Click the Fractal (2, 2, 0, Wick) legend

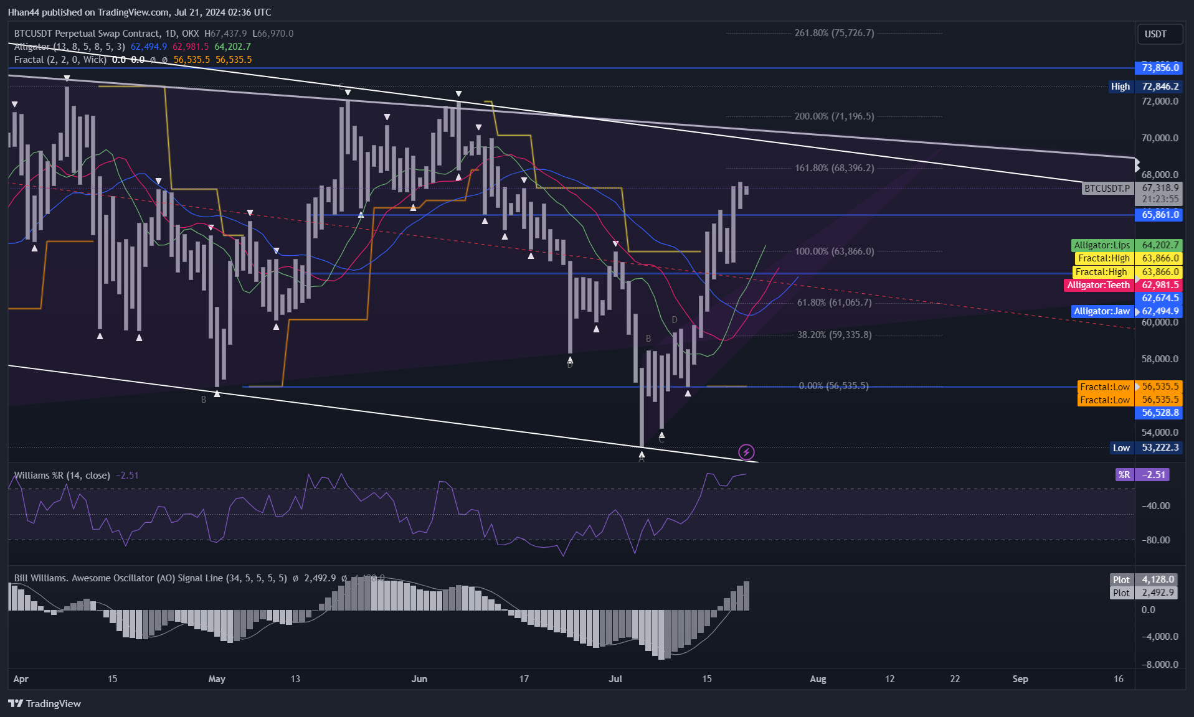pyautogui.click(x=60, y=60)
